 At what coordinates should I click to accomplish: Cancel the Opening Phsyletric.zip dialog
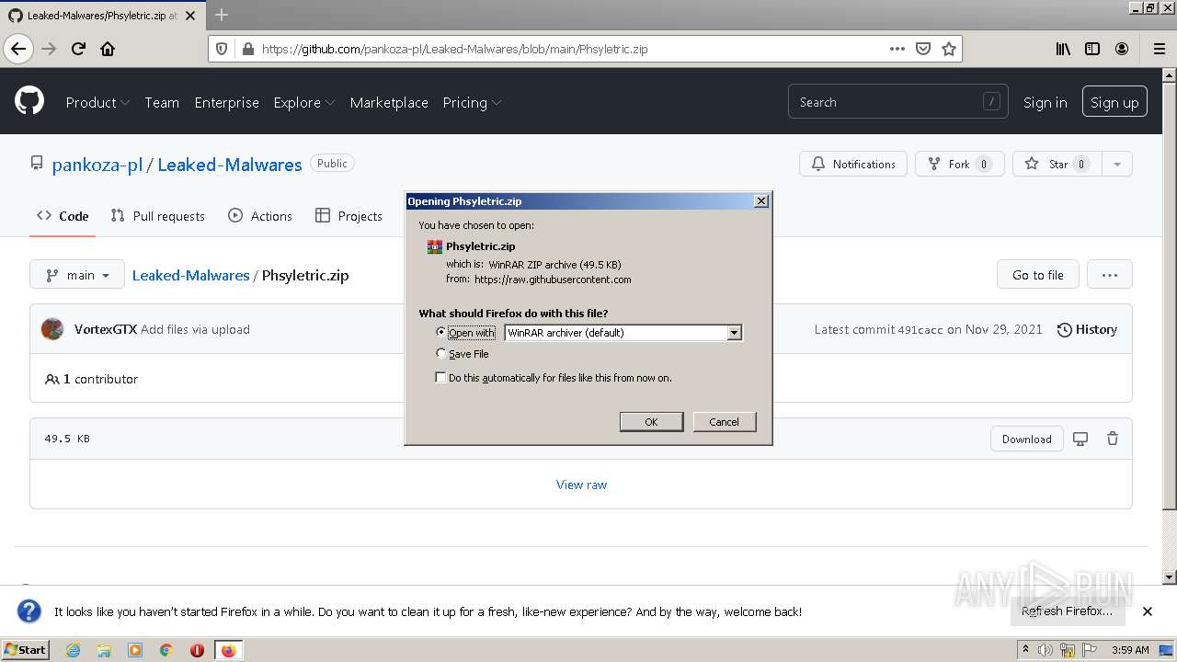pyautogui.click(x=724, y=421)
